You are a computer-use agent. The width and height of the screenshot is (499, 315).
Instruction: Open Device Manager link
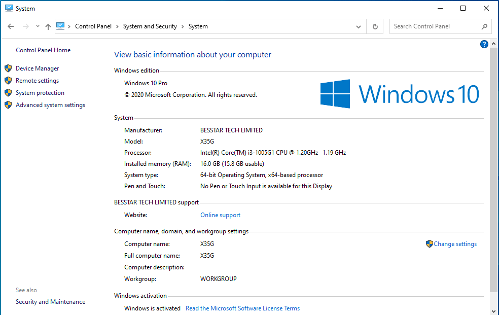(x=37, y=68)
